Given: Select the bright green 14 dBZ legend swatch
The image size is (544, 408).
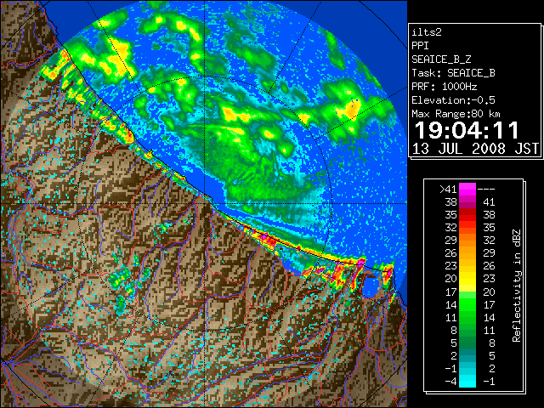Looking at the screenshot, I should click(x=467, y=304).
